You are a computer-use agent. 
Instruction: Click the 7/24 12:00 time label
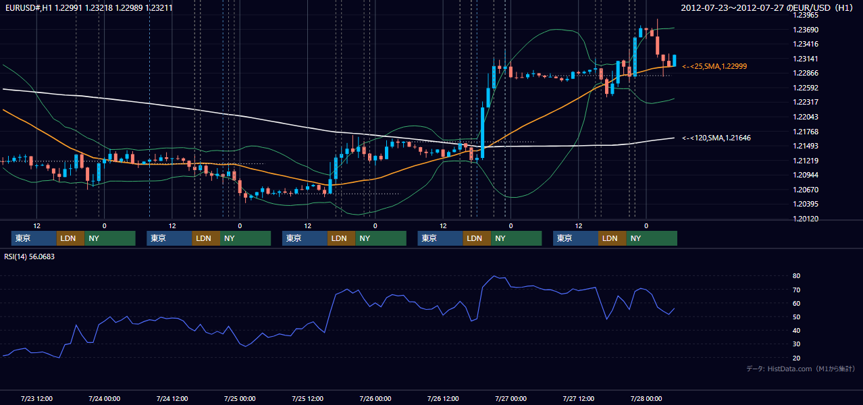(x=172, y=398)
